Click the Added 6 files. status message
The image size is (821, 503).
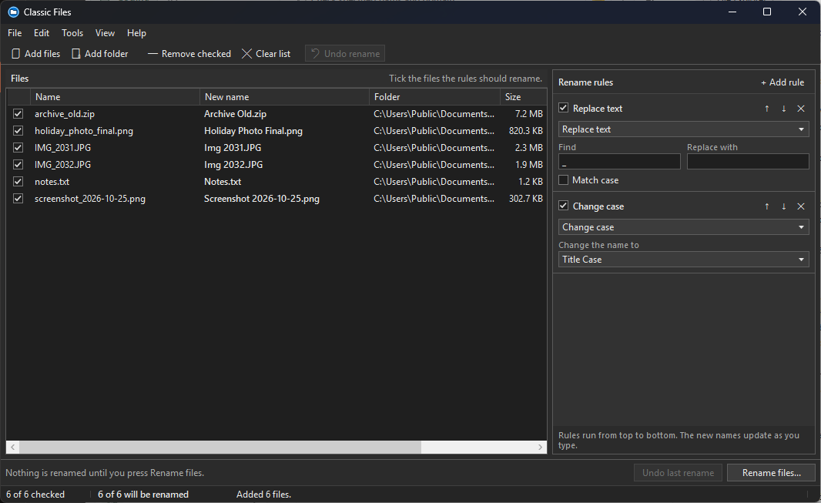click(263, 494)
